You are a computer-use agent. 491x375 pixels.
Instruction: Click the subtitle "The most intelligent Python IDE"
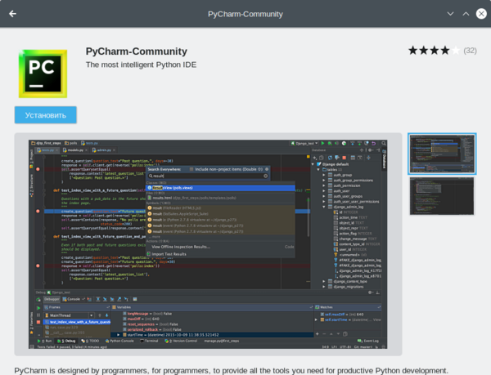point(142,65)
